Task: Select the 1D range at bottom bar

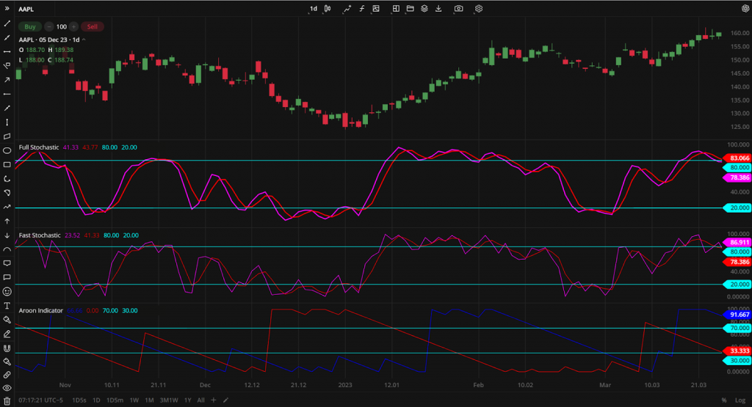Action: tap(96, 400)
